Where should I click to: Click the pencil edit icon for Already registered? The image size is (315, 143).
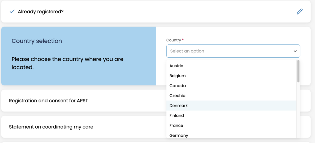point(300,12)
